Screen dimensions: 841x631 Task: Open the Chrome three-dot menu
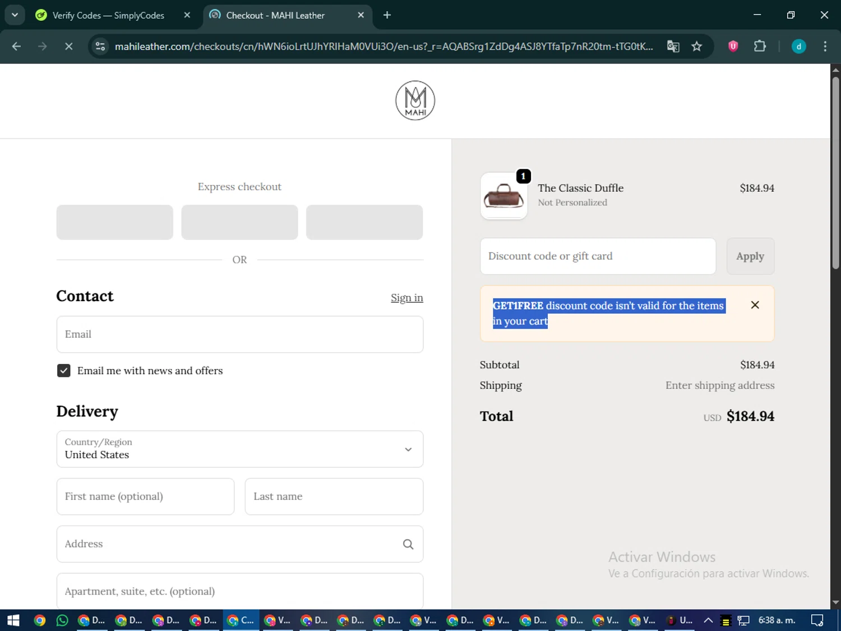click(x=825, y=47)
